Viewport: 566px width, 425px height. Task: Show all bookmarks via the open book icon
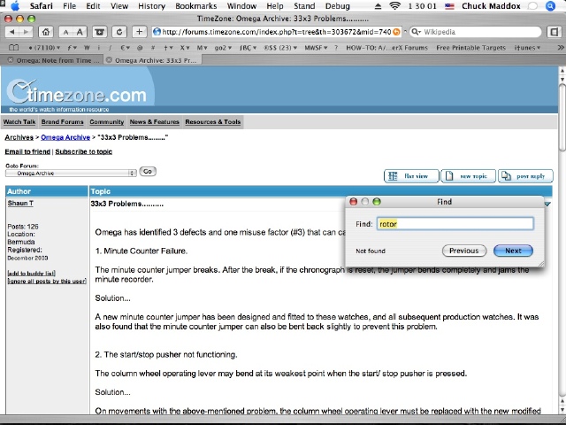click(14, 48)
